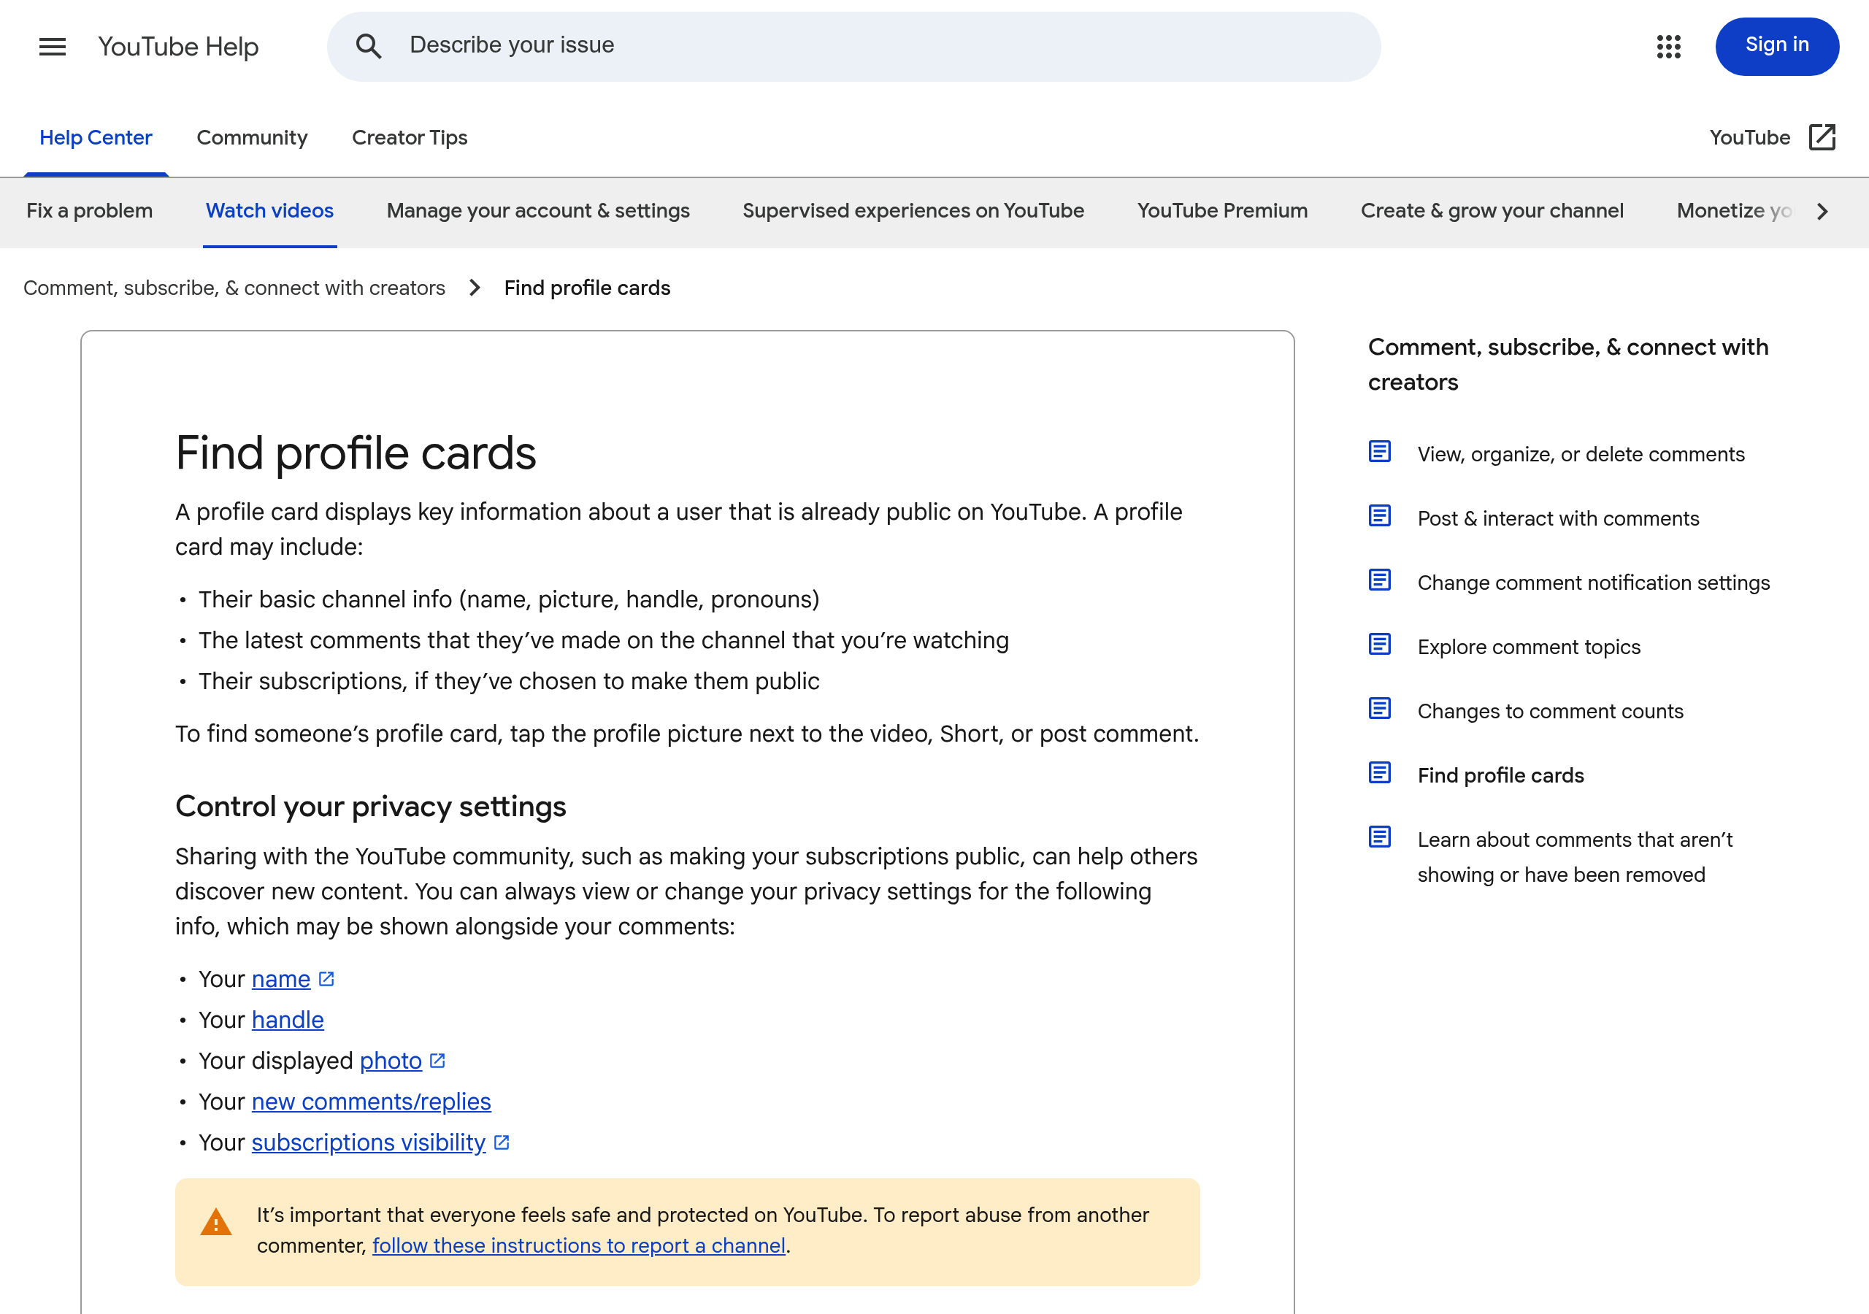The image size is (1869, 1314).
Task: Open Change comment notification settings article
Action: 1593,583
